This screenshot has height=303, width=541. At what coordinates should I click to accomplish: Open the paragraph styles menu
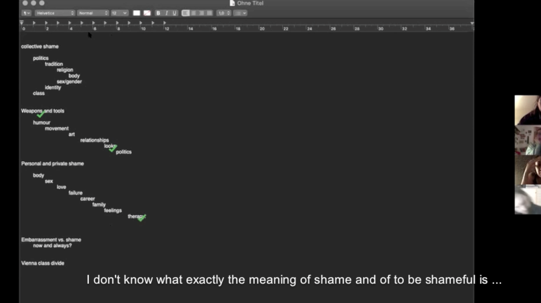[x=26, y=13]
